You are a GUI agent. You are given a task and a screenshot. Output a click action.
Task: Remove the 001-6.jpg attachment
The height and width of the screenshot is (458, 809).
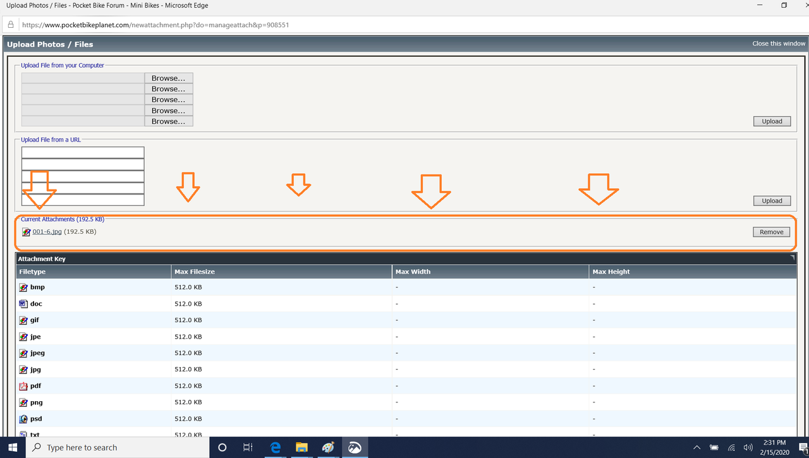(x=771, y=232)
